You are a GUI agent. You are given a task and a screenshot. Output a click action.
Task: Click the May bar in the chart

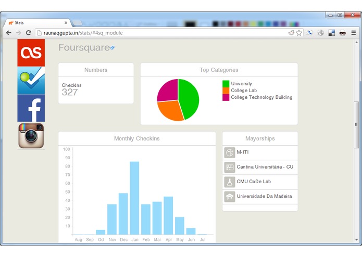(x=180, y=226)
